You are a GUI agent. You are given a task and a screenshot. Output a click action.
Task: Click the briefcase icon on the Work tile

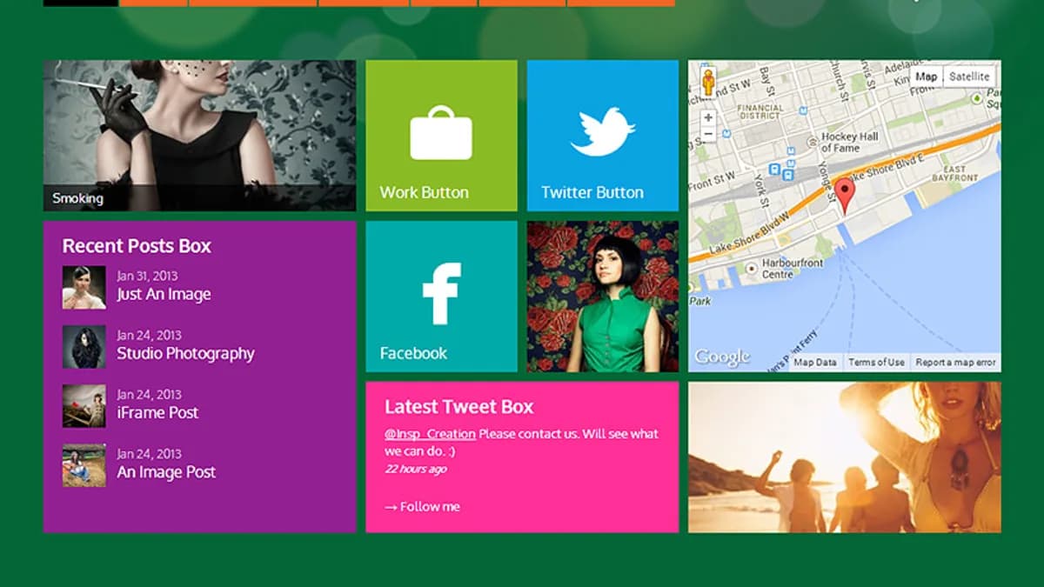pos(441,132)
